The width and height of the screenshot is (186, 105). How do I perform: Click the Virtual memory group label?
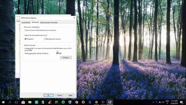pyautogui.click(x=30, y=45)
